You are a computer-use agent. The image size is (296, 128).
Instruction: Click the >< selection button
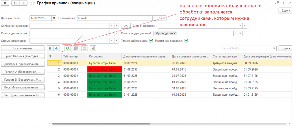pyautogui.click(x=126, y=26)
